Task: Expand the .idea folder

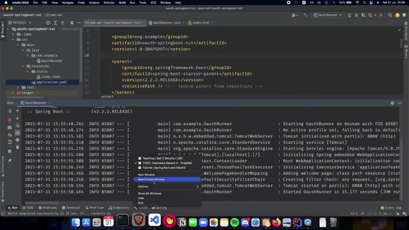Action: tap(13, 34)
